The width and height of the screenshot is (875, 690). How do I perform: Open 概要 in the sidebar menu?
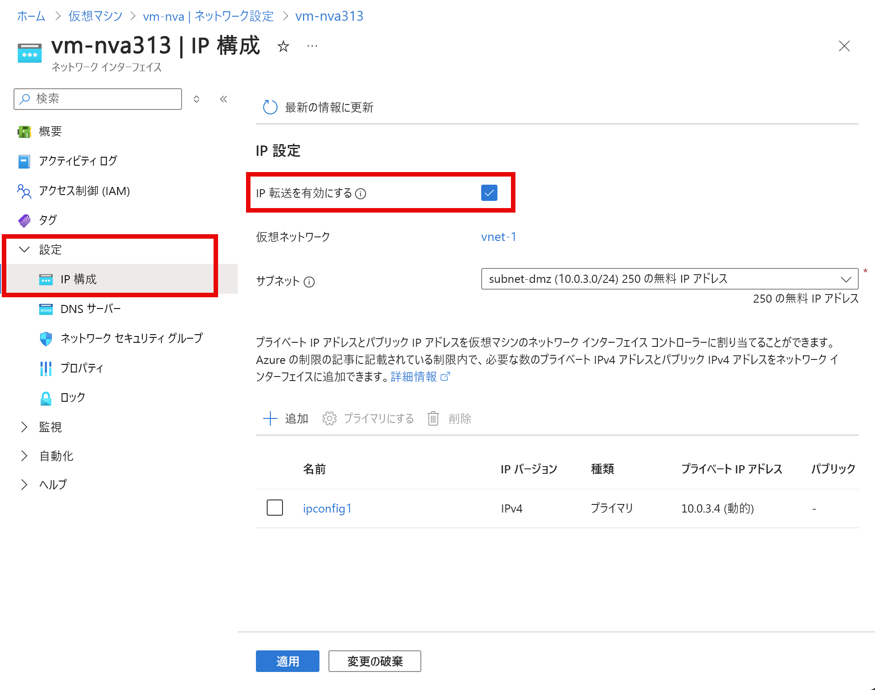(50, 132)
